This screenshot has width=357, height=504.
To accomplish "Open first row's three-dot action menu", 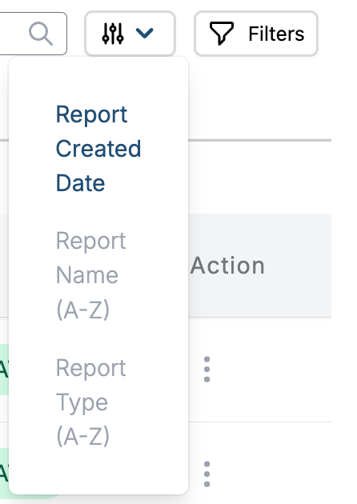I will coord(207,369).
